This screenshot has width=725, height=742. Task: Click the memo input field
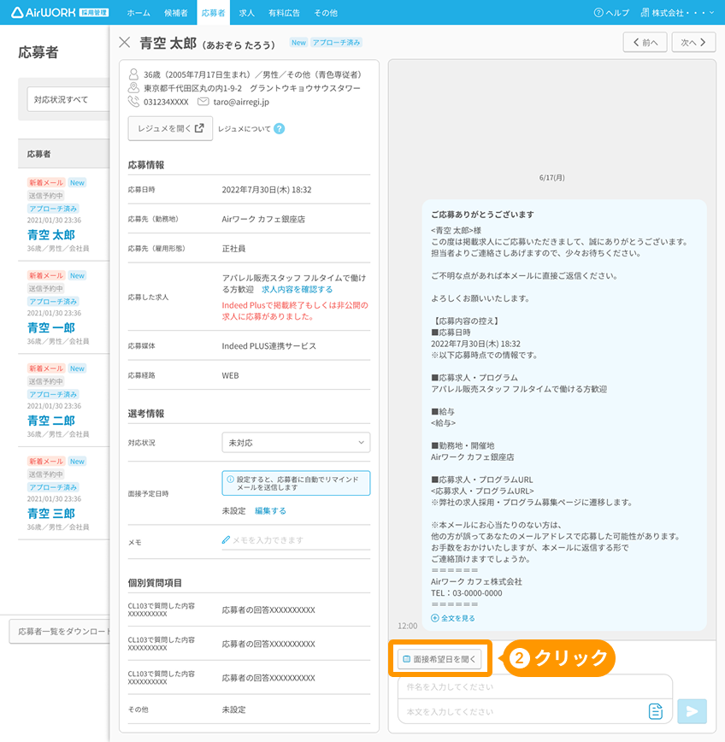point(296,540)
